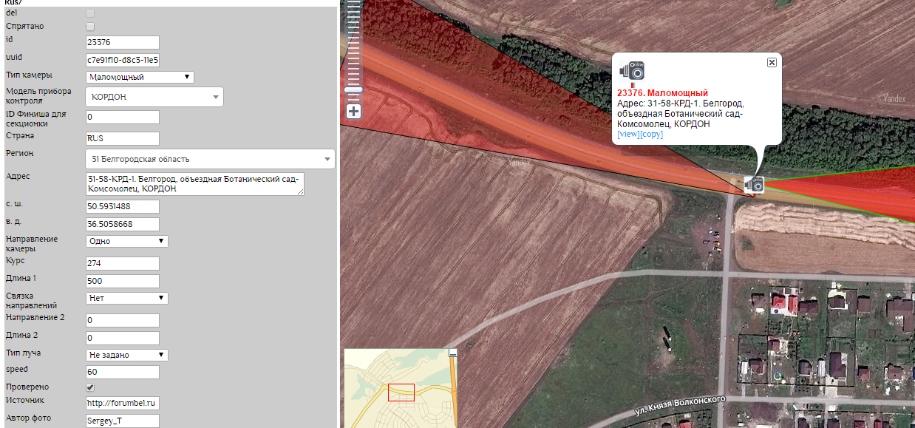The width and height of the screenshot is (915, 428).
Task: Select the camera marker on the road
Action: pos(754,184)
